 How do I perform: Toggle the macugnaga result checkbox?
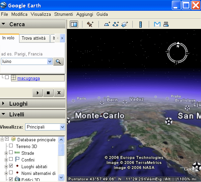pos(7,77)
